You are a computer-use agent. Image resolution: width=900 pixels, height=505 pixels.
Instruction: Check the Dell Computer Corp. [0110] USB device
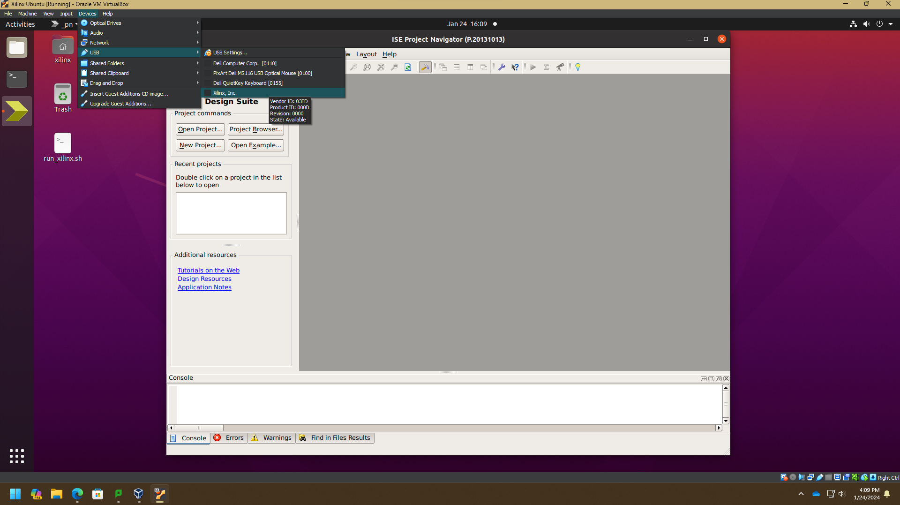[x=273, y=63]
